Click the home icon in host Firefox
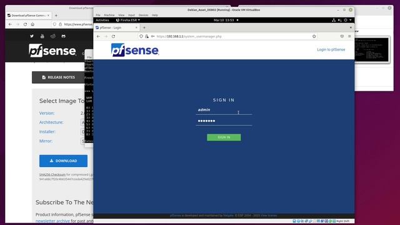Image resolution: width=400 pixels, height=225 pixels. (x=32, y=24)
